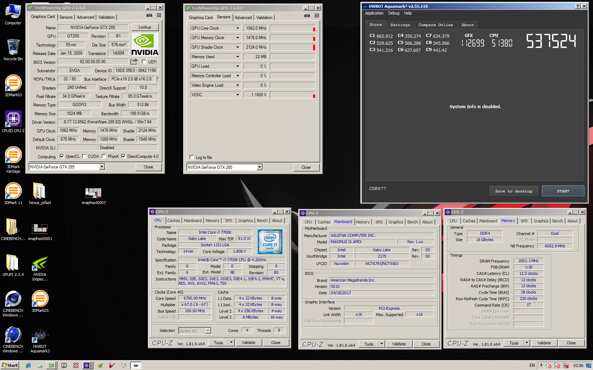Launch the 3DMark03 desktop shortcut
Image resolution: width=593 pixels, height=370 pixels.
(x=13, y=86)
